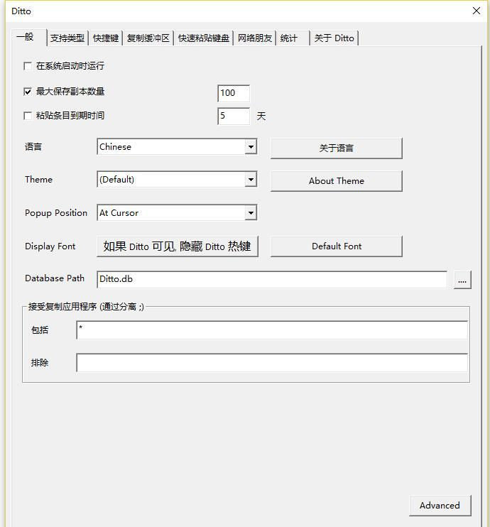Click the About Theme button
This screenshot has height=527, width=490.
pyautogui.click(x=337, y=181)
